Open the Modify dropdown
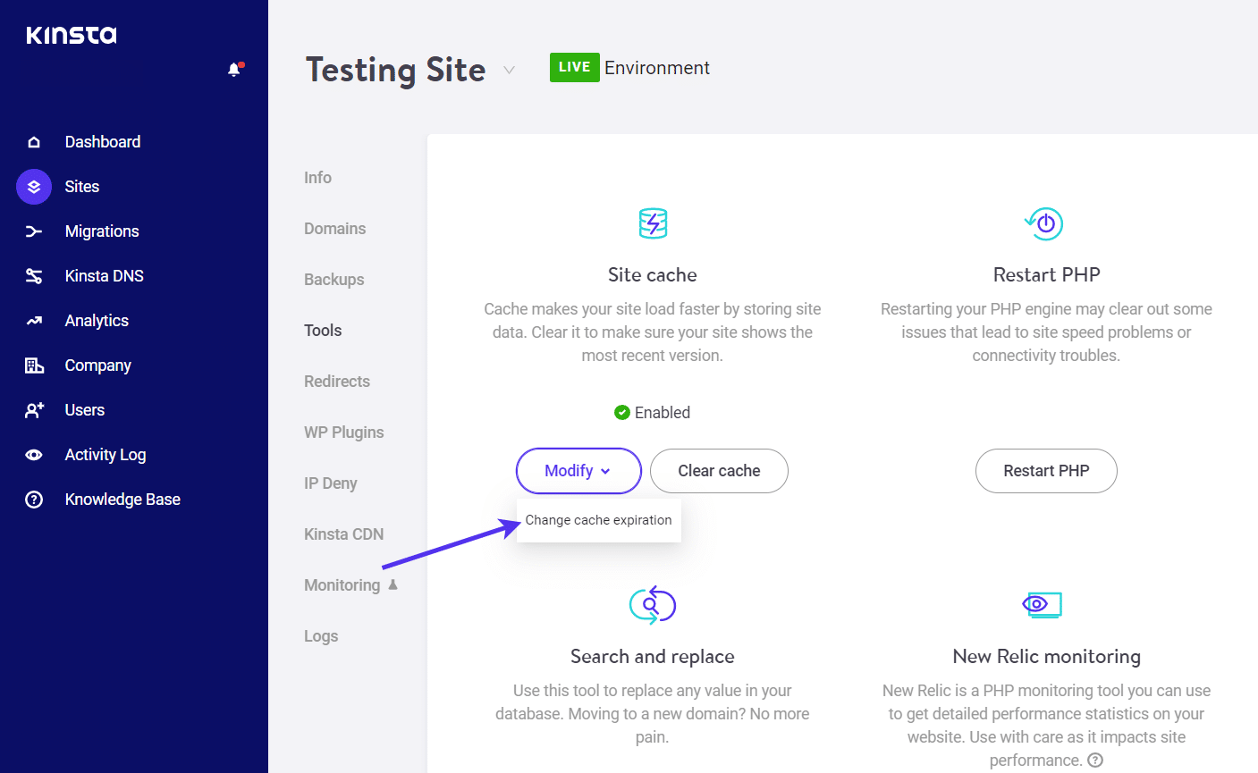Screen dimensions: 1258x773 coord(578,471)
